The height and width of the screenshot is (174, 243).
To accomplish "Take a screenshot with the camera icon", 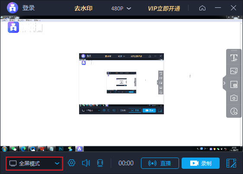I will pyautogui.click(x=233, y=98).
